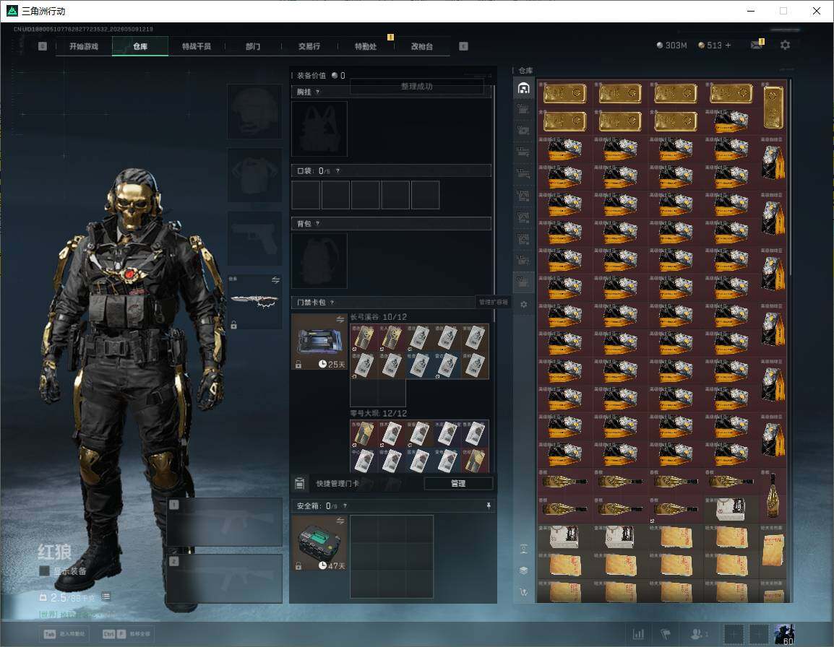The width and height of the screenshot is (834, 647).
Task: Click the 管理扩容箱 button
Action: click(493, 302)
